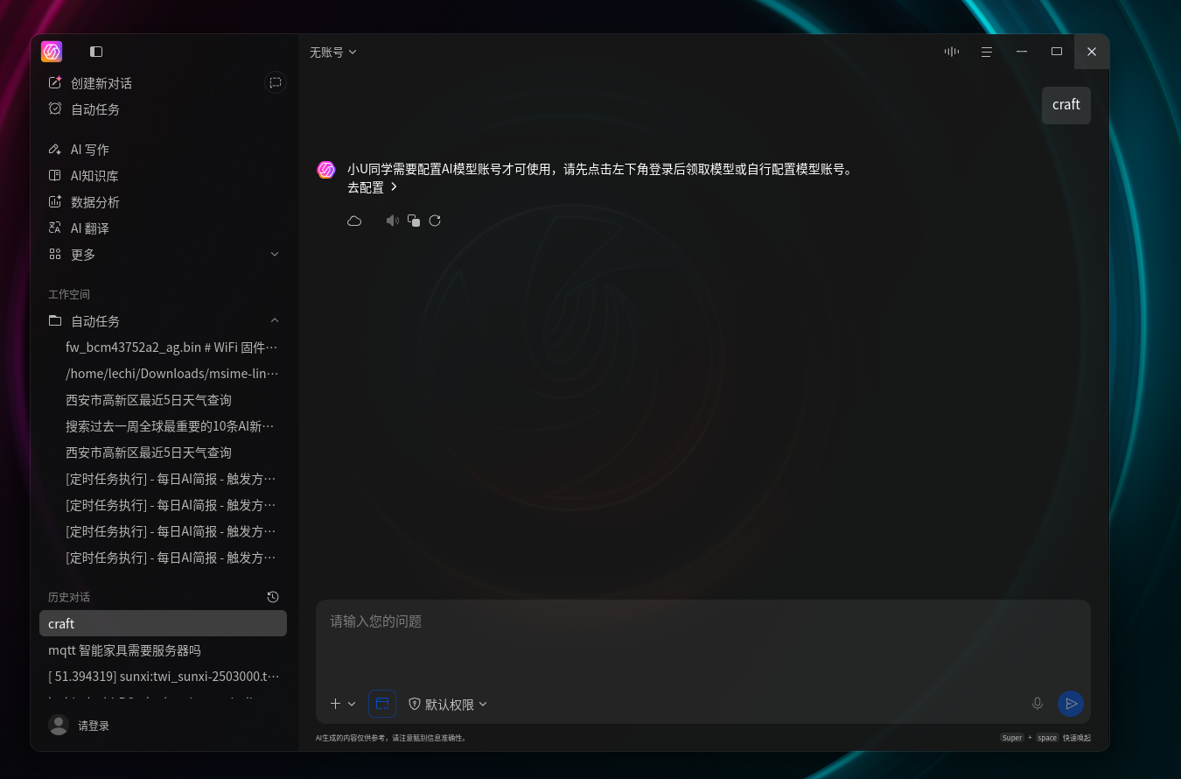Open /home/lechi/Downloads/msime task entry
Screen dimensions: 1181x779
(171, 373)
